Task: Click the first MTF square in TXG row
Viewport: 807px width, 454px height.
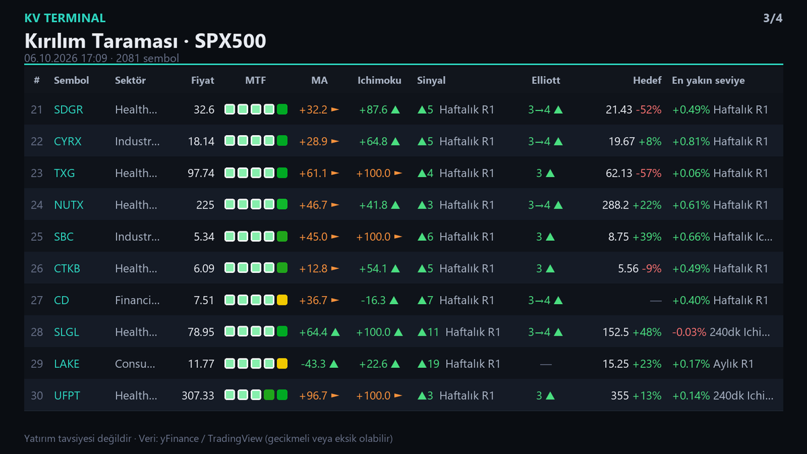Action: click(230, 173)
